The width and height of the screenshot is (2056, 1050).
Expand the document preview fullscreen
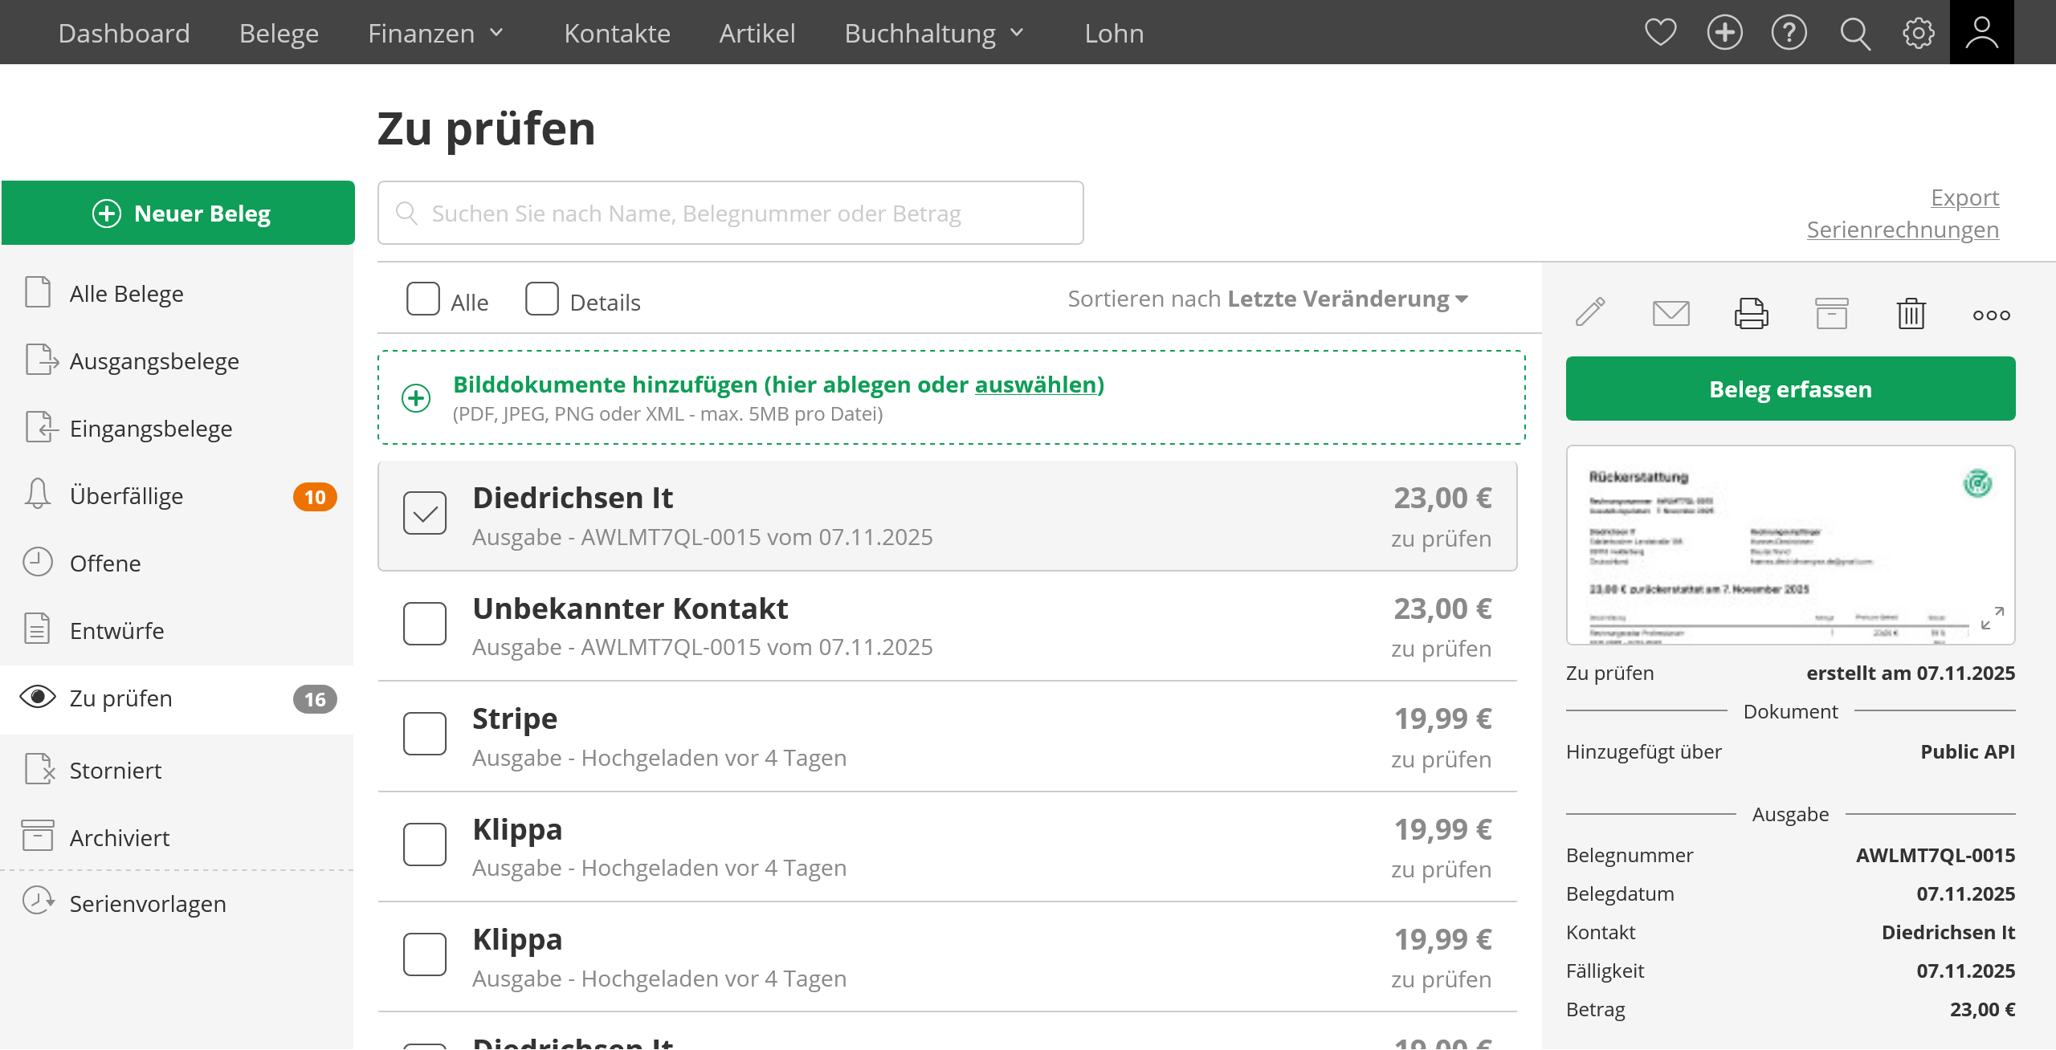click(x=1992, y=618)
